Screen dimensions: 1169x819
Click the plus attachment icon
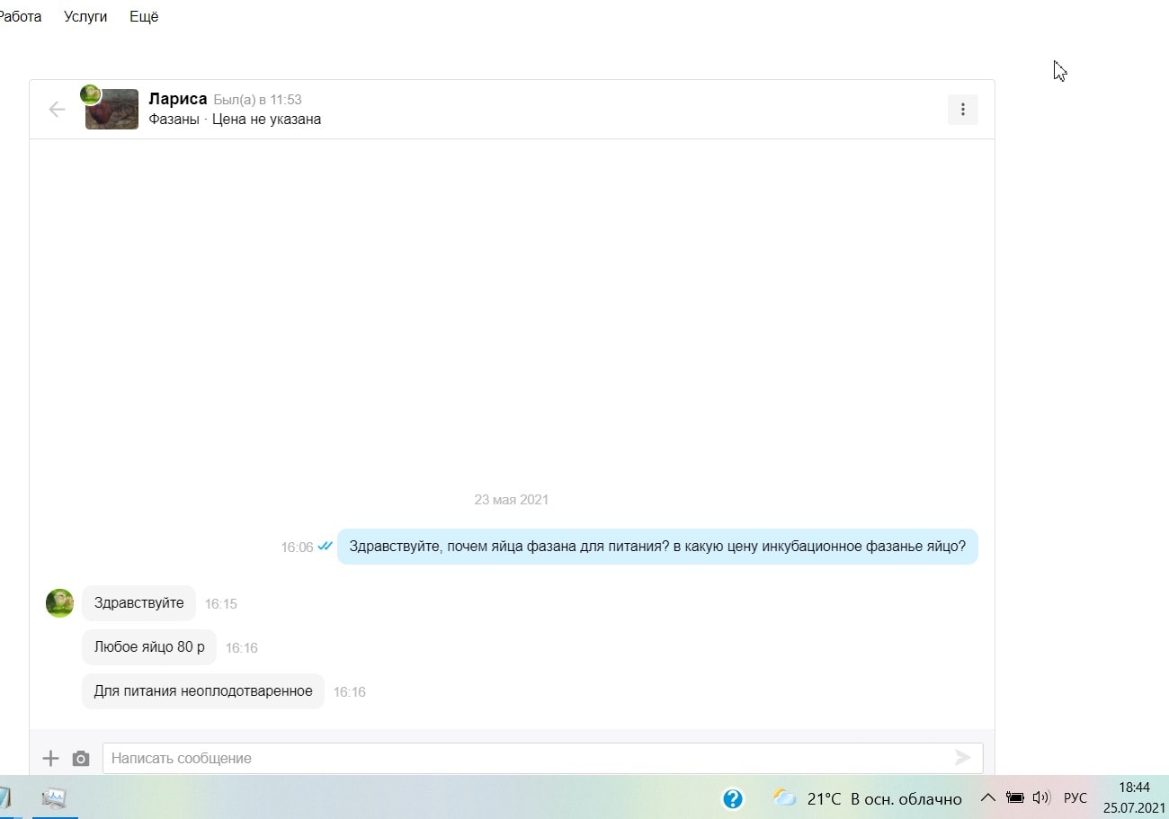tap(51, 758)
